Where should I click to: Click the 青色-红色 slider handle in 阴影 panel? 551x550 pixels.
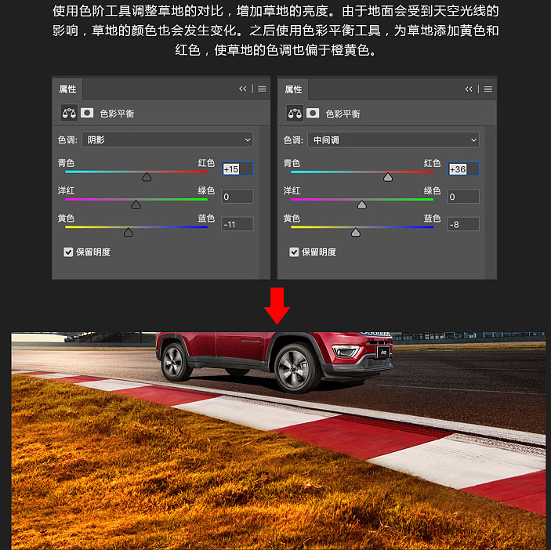[147, 176]
